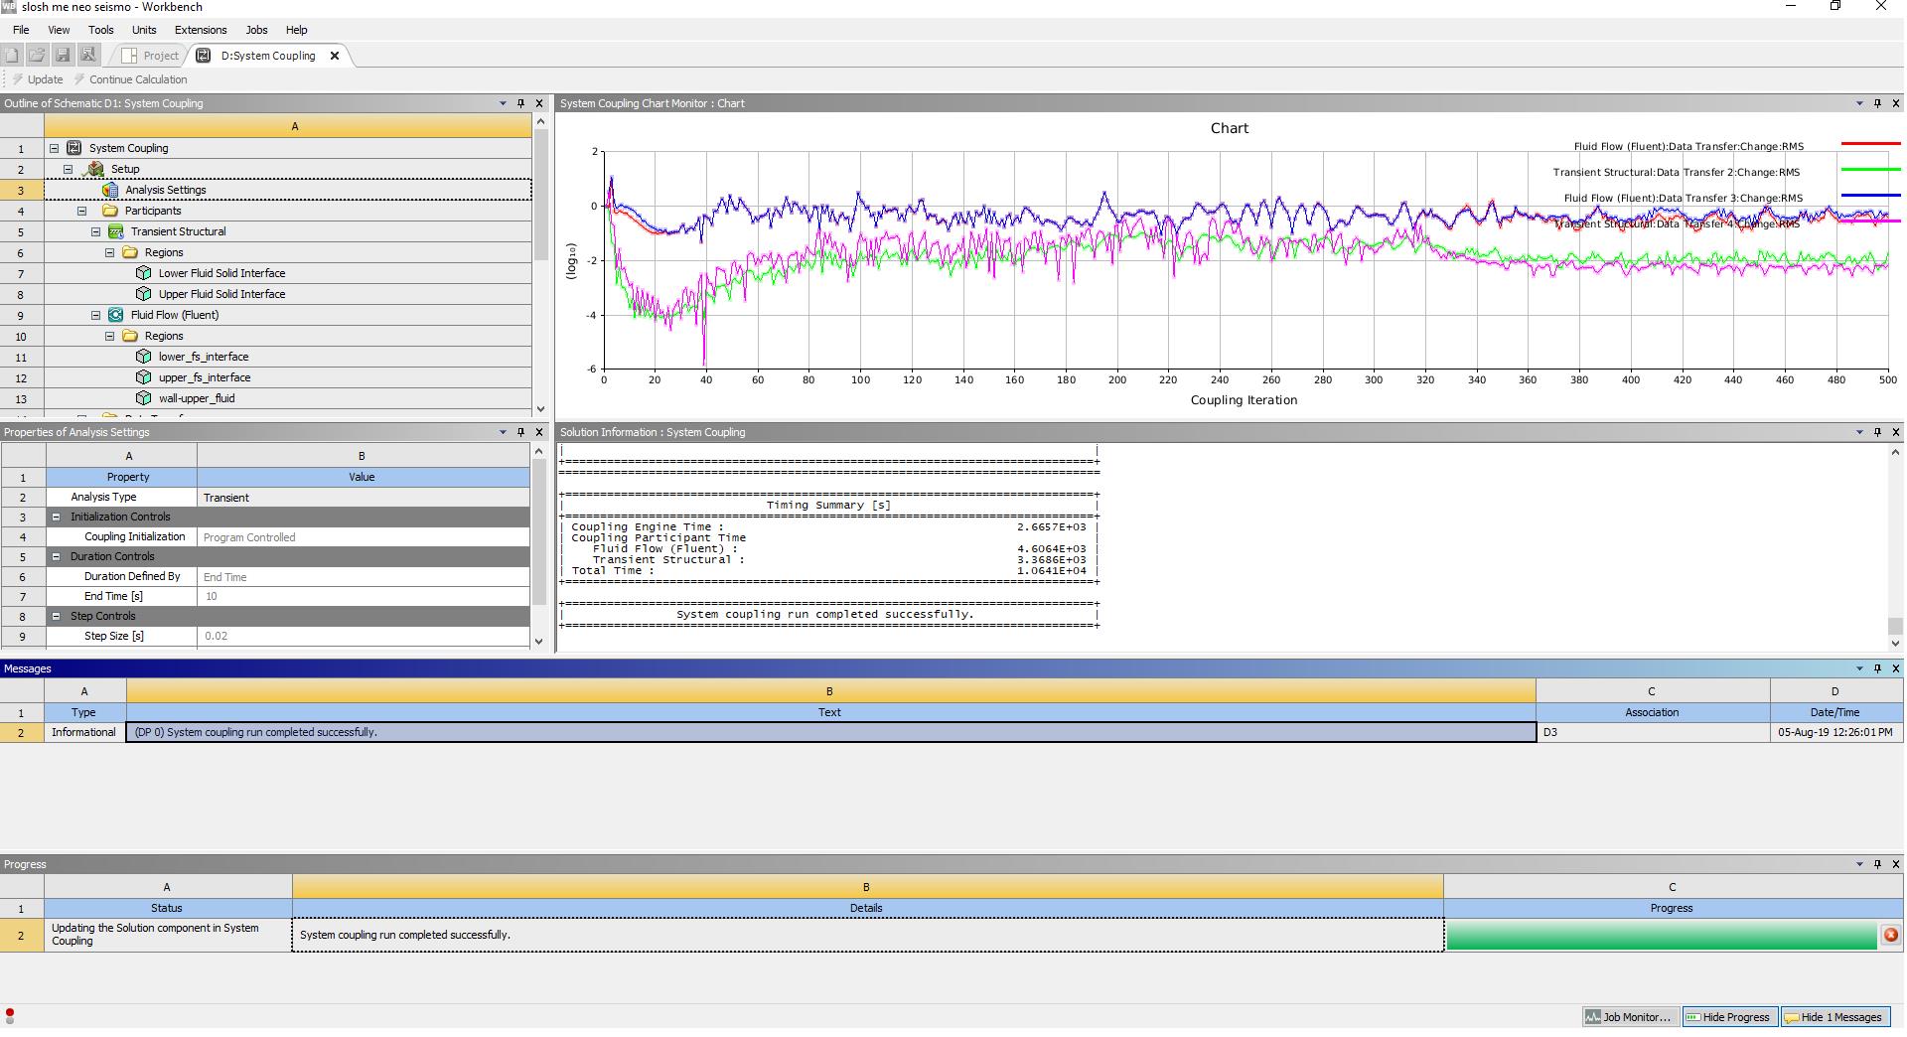Click Hide Progress button
Screen dimensions: 1907x1037
[x=1729, y=1017]
